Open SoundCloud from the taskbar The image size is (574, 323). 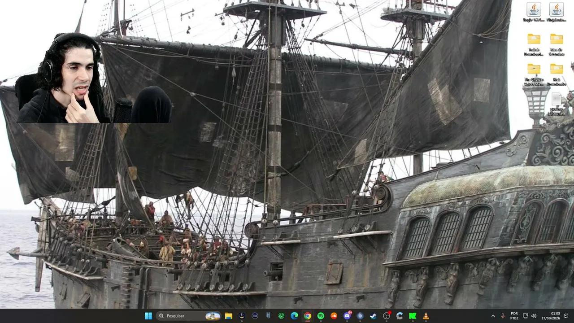click(x=334, y=316)
